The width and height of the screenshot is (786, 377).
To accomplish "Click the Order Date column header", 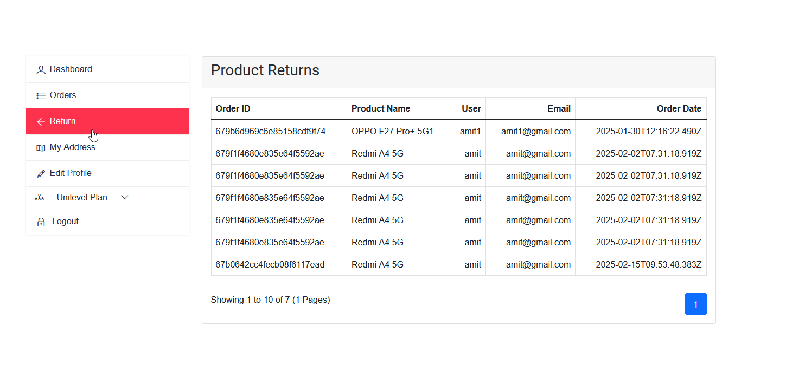I will (x=679, y=109).
